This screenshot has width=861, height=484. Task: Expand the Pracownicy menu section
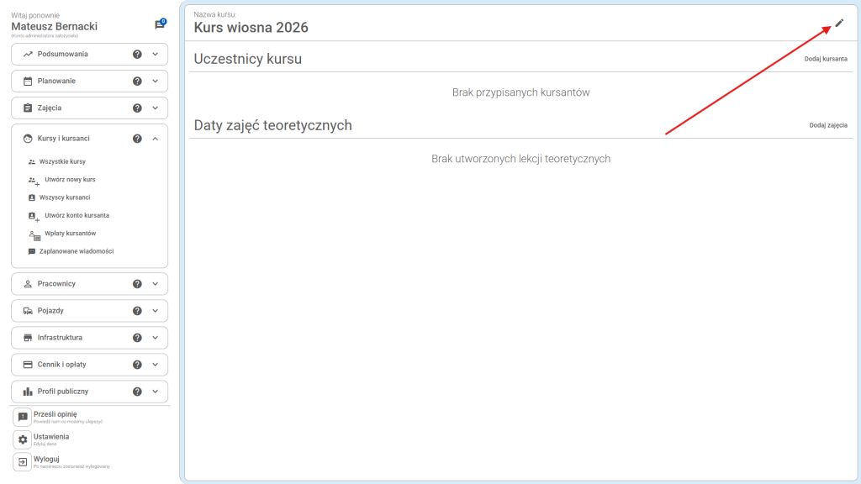point(156,284)
